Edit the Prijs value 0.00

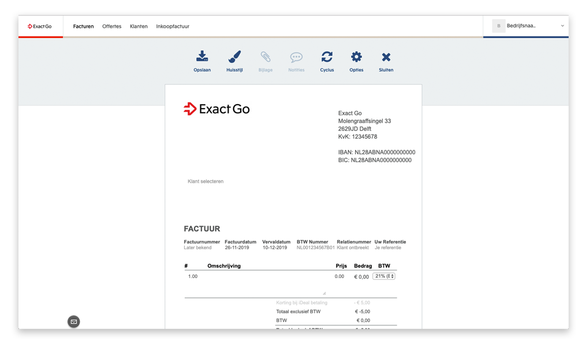pos(339,276)
